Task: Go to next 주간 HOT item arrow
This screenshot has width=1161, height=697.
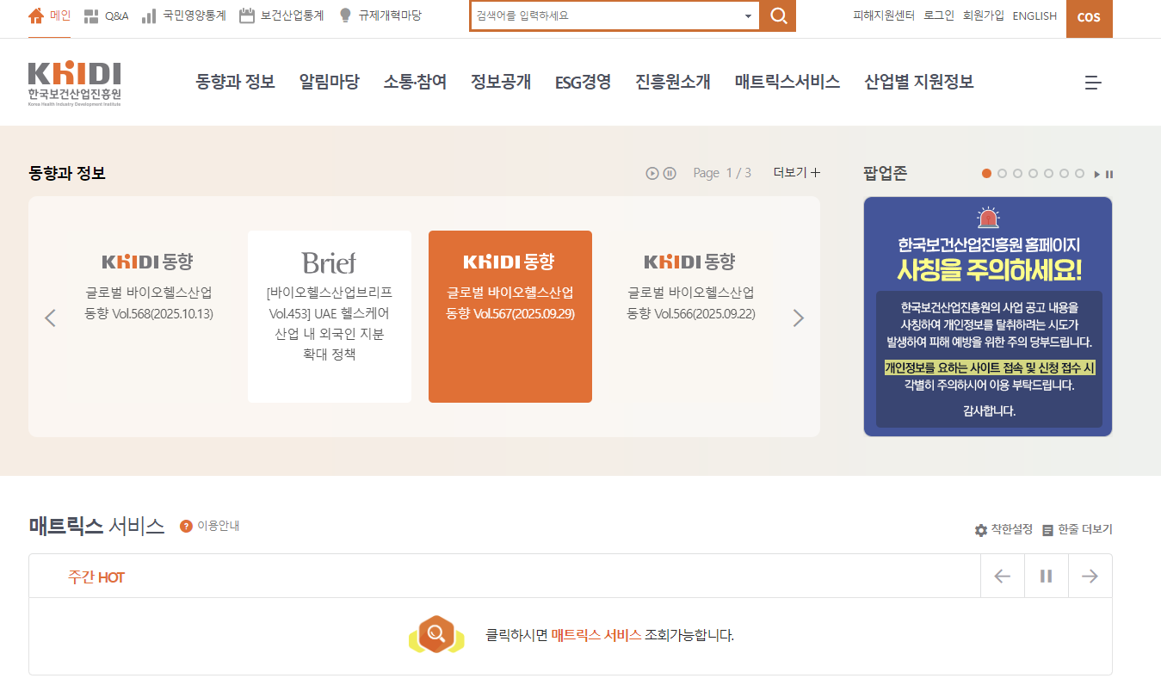Action: (x=1090, y=576)
